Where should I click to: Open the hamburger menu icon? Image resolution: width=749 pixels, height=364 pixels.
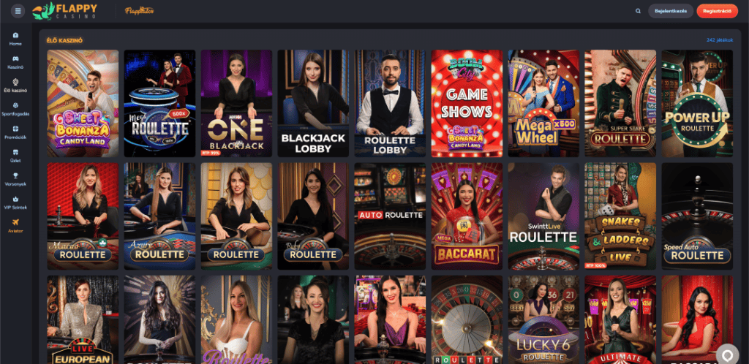tap(18, 10)
